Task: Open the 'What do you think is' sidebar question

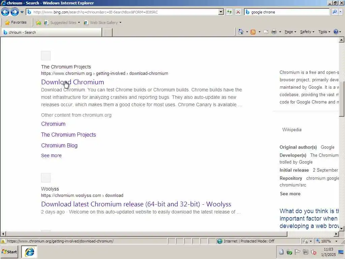Action: 309,219
